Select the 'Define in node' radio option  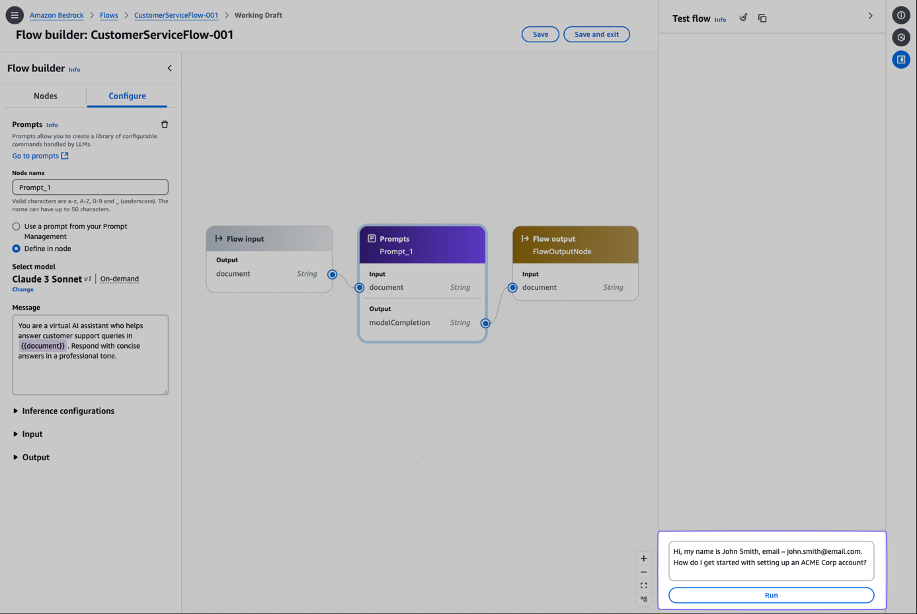(17, 249)
